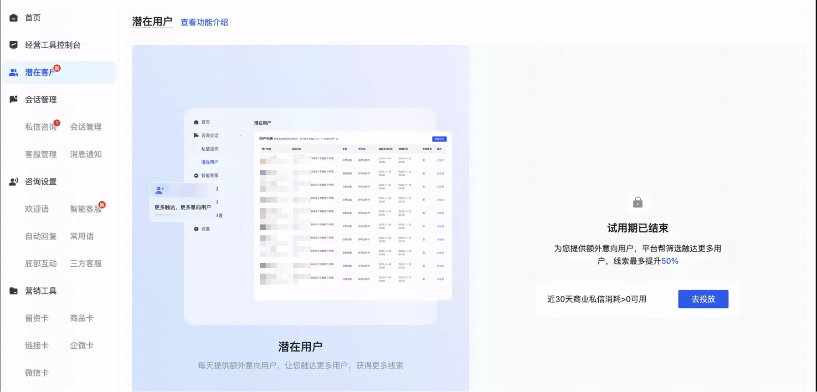This screenshot has width=817, height=392.
Task: Click the person-speaking icon beside 咨询设置
Action: (14, 182)
